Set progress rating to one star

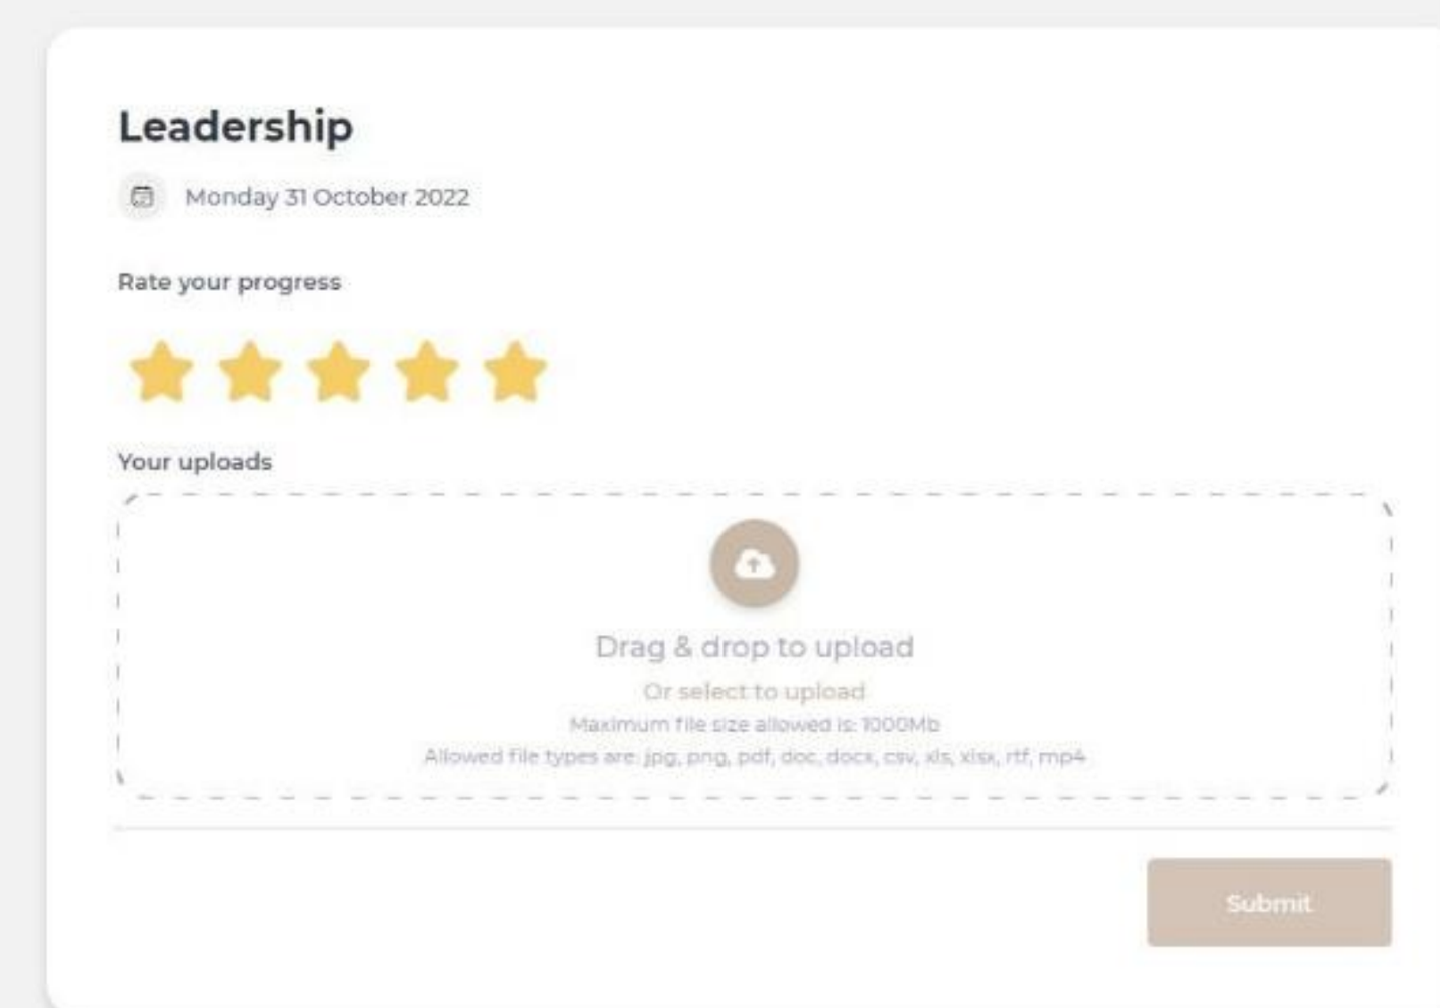162,371
